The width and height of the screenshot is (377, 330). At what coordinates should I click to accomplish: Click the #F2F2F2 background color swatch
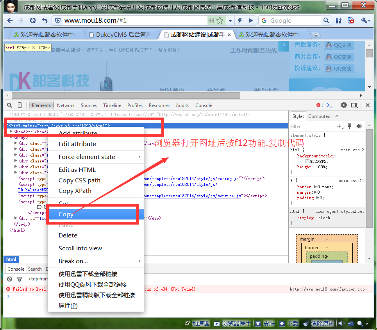tap(307, 161)
